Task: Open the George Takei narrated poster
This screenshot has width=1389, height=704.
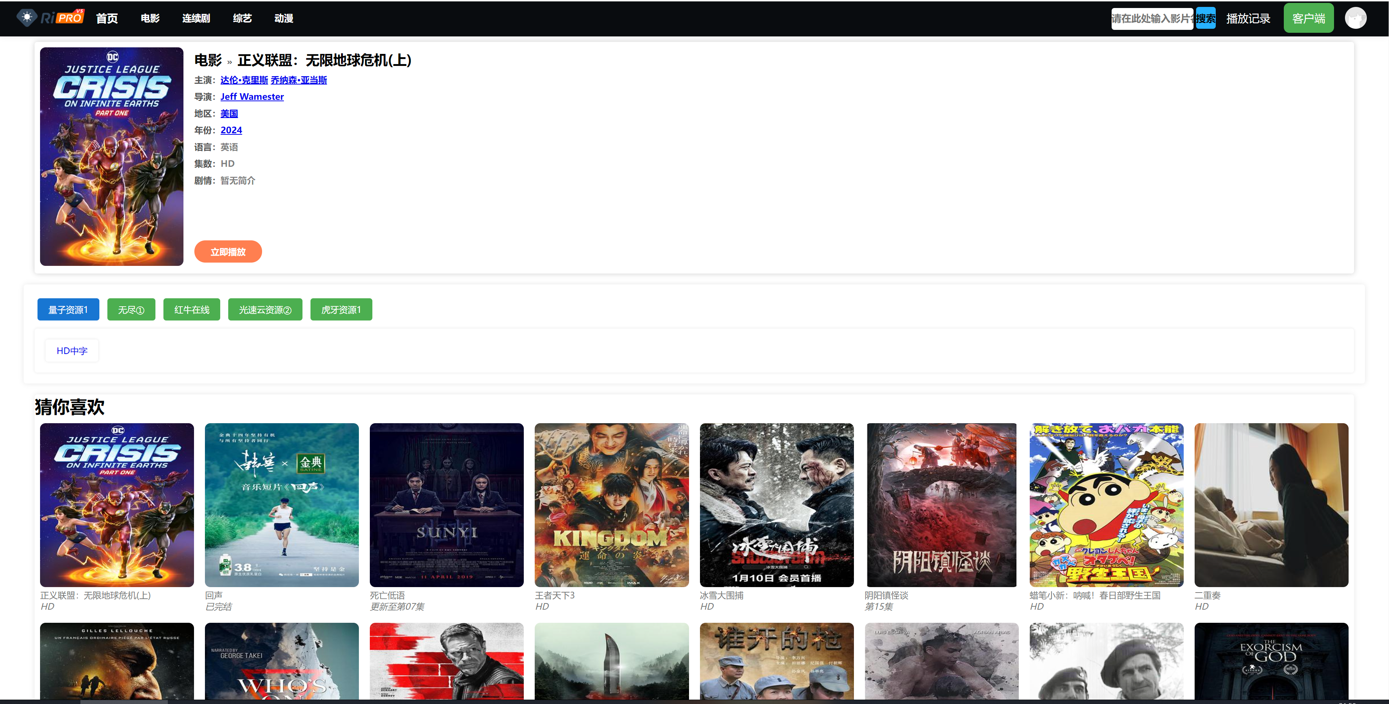Action: pos(281,661)
